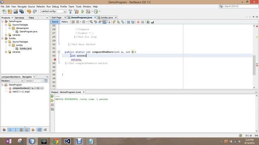The width and height of the screenshot is (259, 145).
Task: Click Previous Bookmark icon
Action: tap(114, 22)
